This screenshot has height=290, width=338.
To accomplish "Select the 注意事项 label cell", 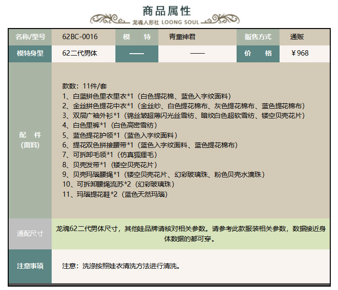I will (30, 266).
